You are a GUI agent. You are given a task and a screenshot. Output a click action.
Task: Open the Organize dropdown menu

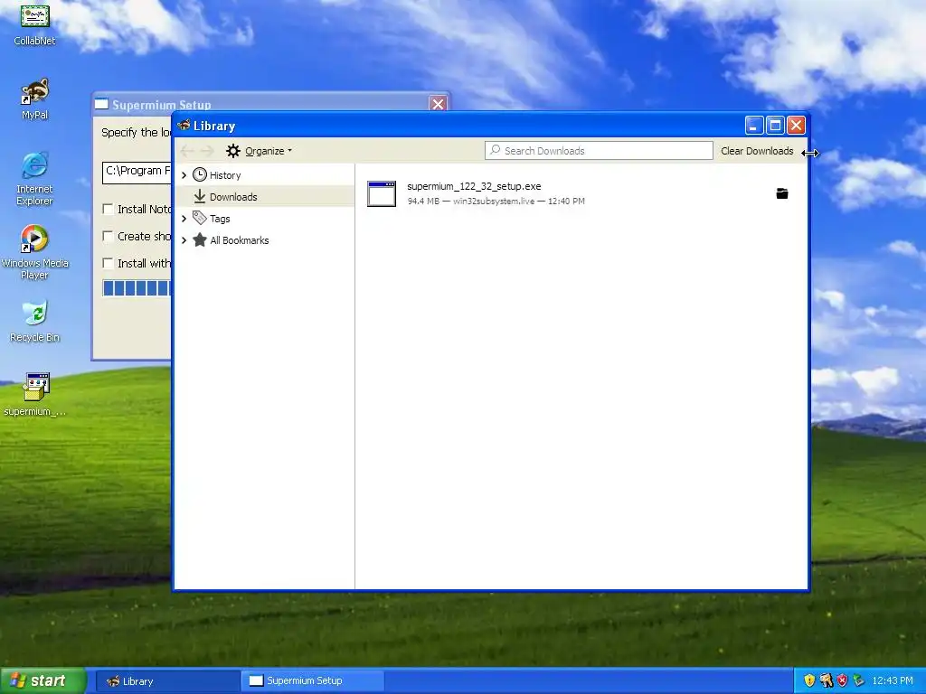[x=260, y=151]
